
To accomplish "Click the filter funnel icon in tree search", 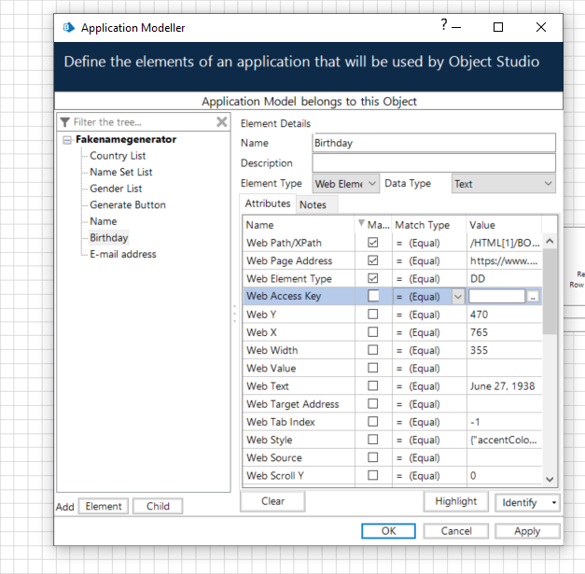I will coord(64,122).
